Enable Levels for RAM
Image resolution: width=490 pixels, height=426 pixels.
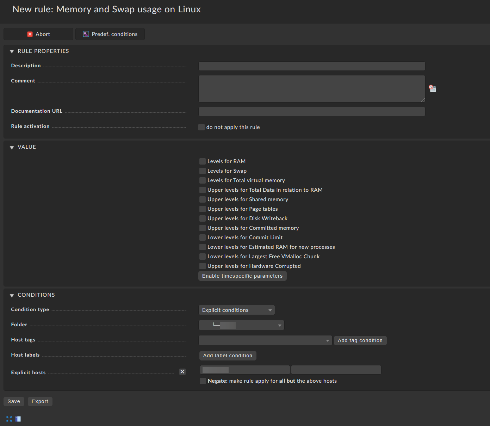(x=203, y=161)
